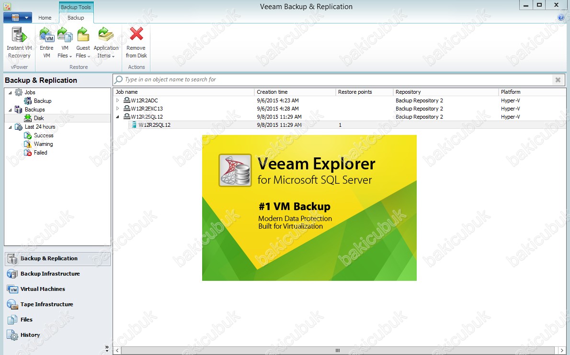
Task: Open the Virtual Machines view
Action: (57, 289)
